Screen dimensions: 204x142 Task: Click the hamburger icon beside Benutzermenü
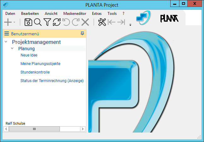click(x=7, y=34)
